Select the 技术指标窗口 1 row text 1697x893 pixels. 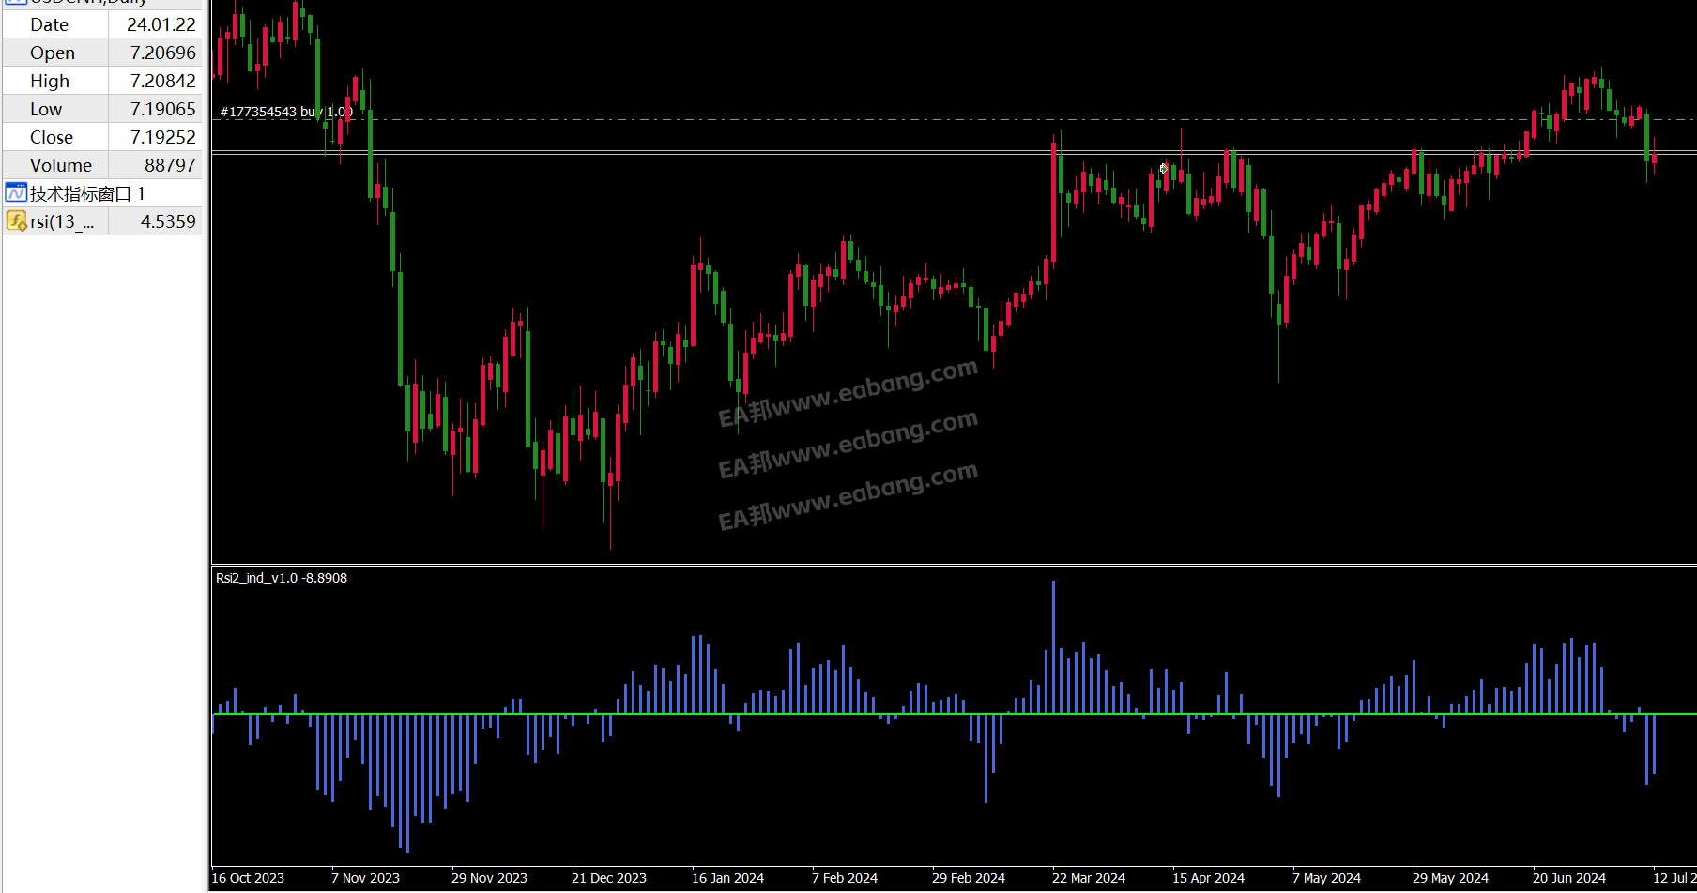tap(87, 193)
